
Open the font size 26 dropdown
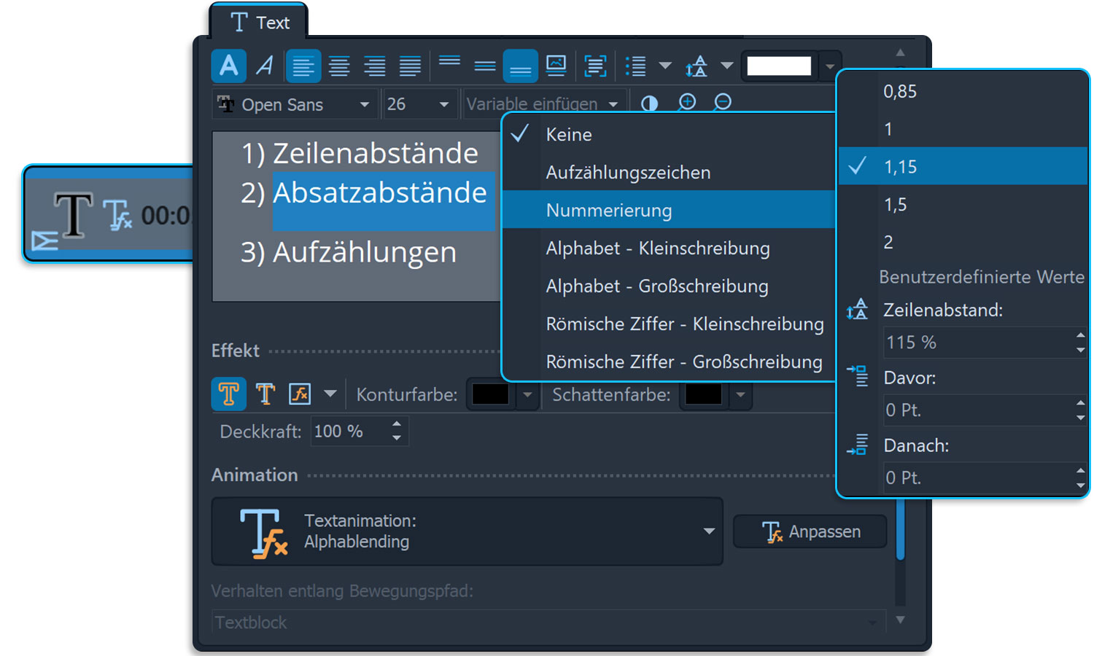click(x=419, y=104)
